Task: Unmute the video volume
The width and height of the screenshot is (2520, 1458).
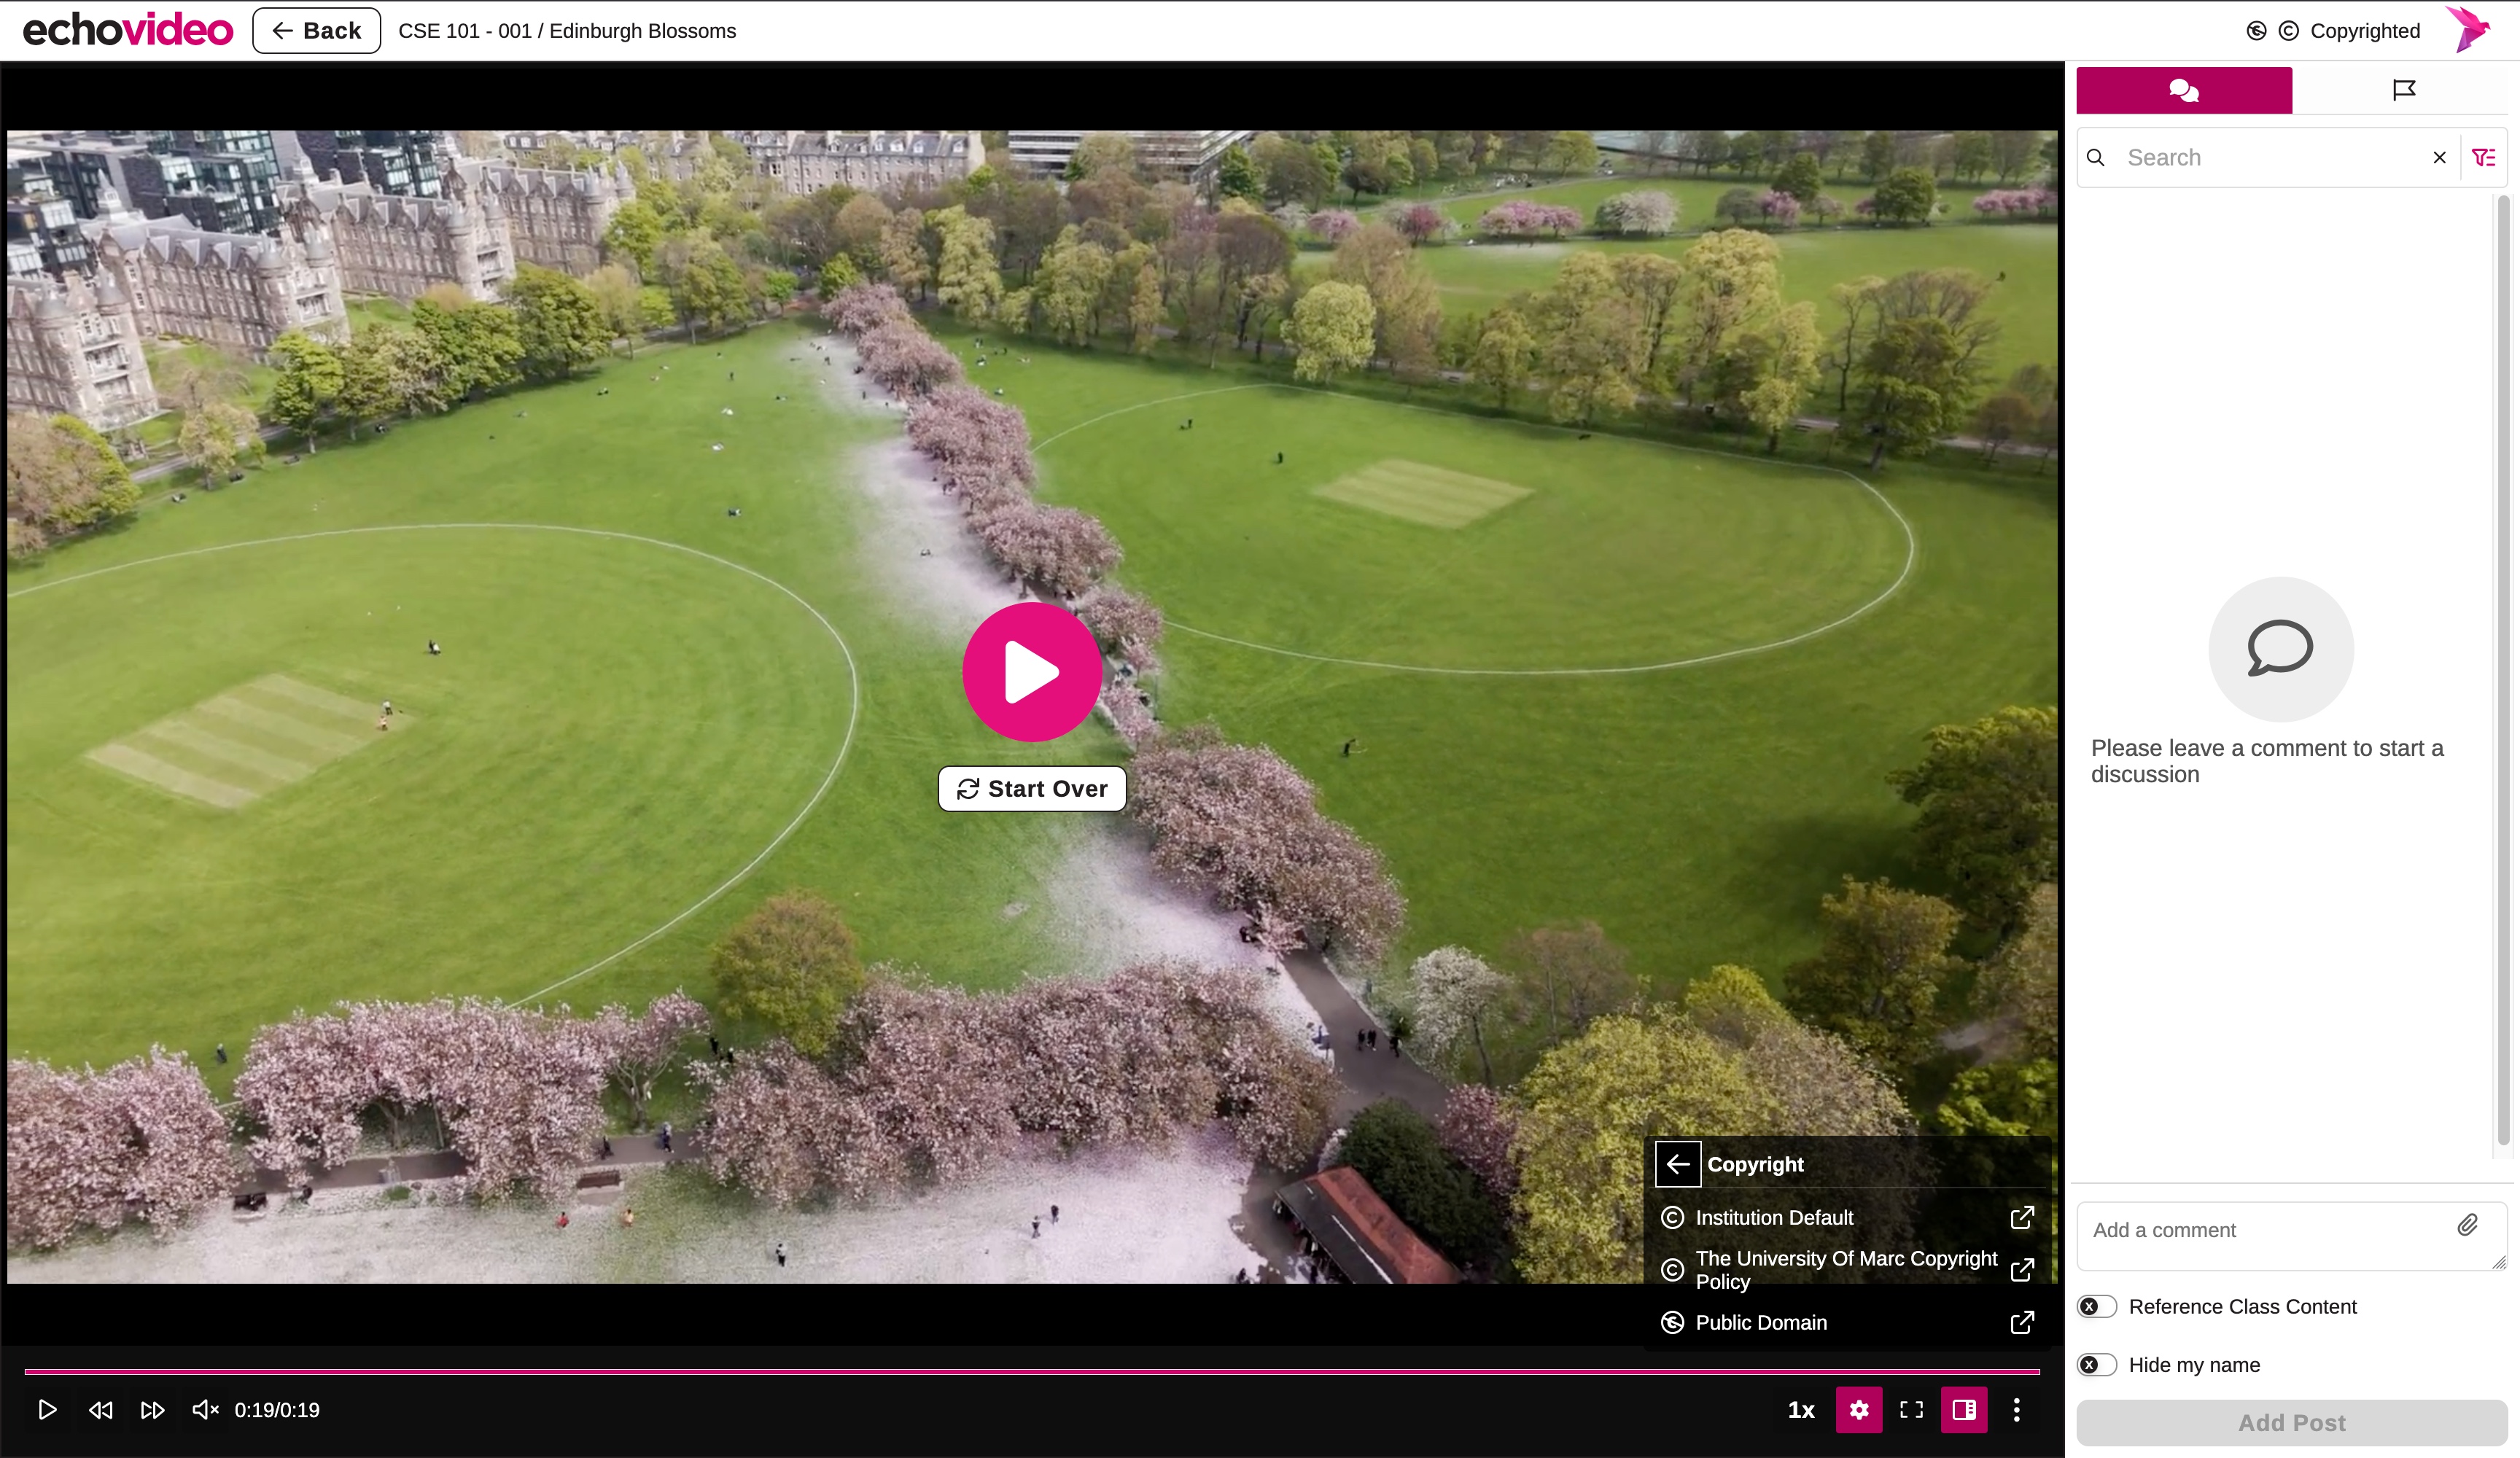Action: click(205, 1410)
